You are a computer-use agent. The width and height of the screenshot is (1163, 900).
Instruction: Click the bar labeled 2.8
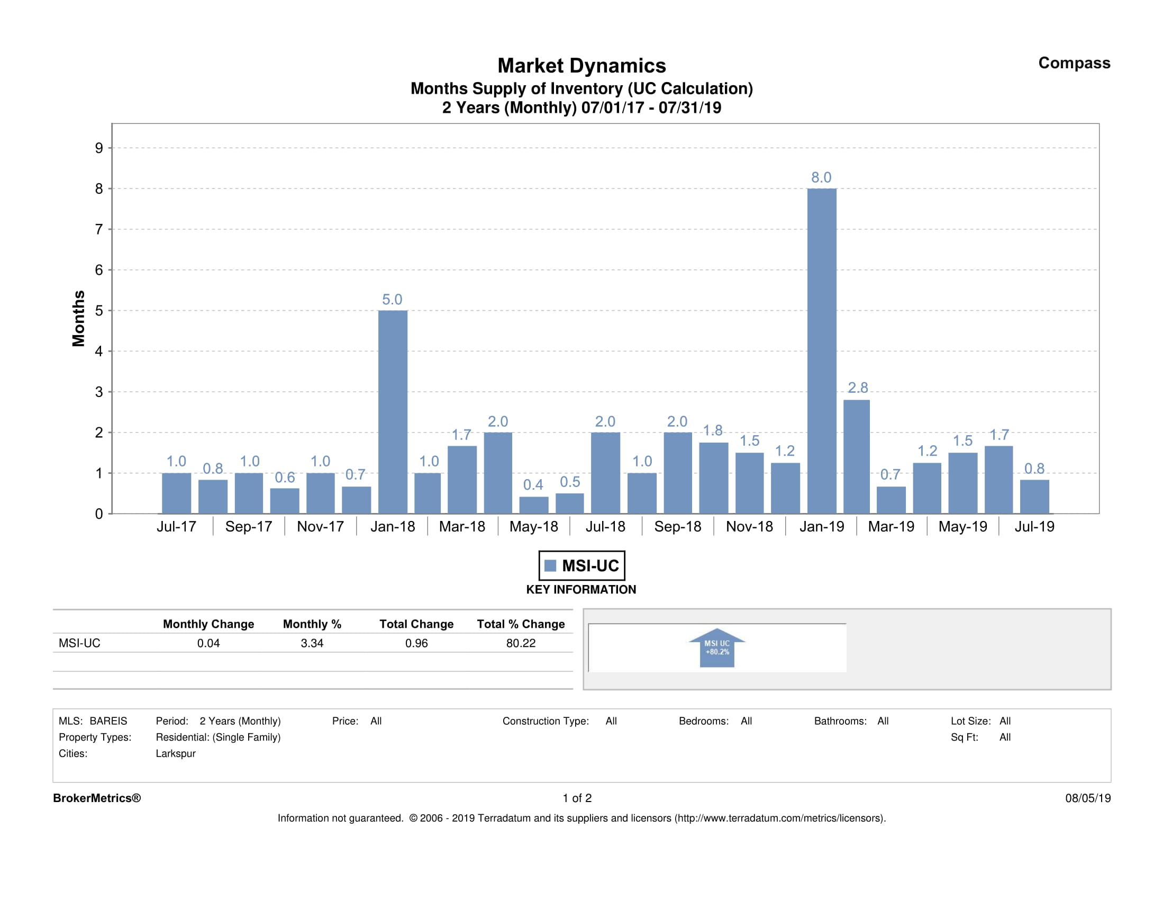point(857,457)
